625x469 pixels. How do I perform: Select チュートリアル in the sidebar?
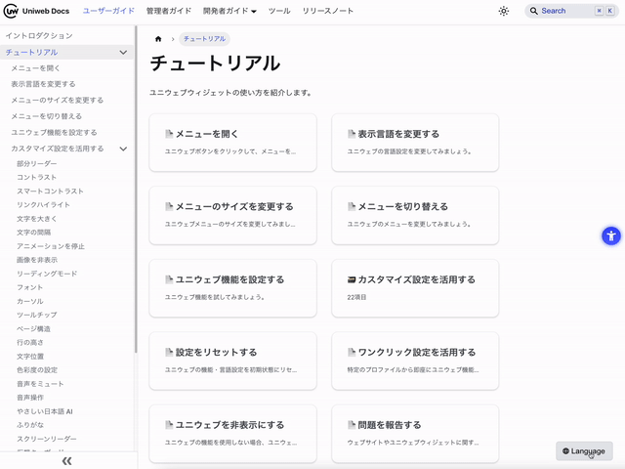click(x=31, y=52)
